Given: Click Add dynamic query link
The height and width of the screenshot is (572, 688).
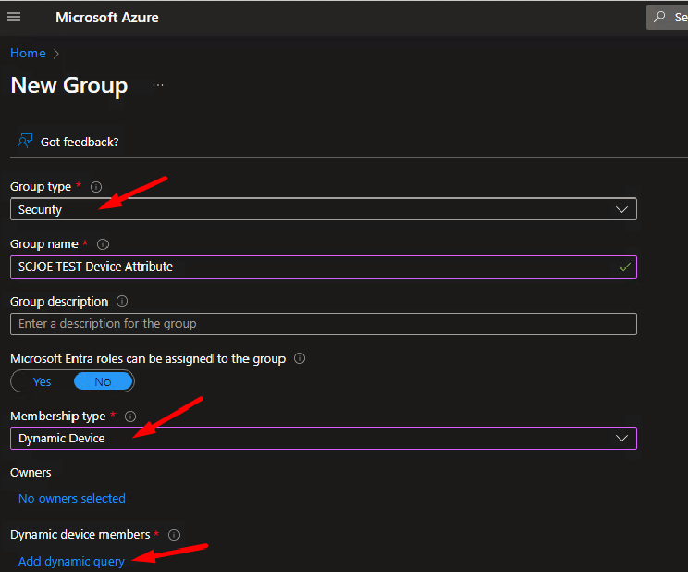Looking at the screenshot, I should pyautogui.click(x=71, y=561).
